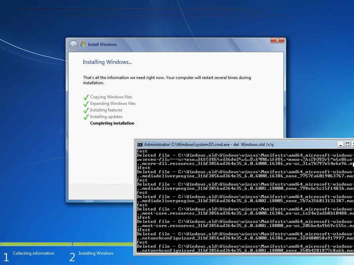
Task: Click the large stage number 1
Action: tap(6, 257)
